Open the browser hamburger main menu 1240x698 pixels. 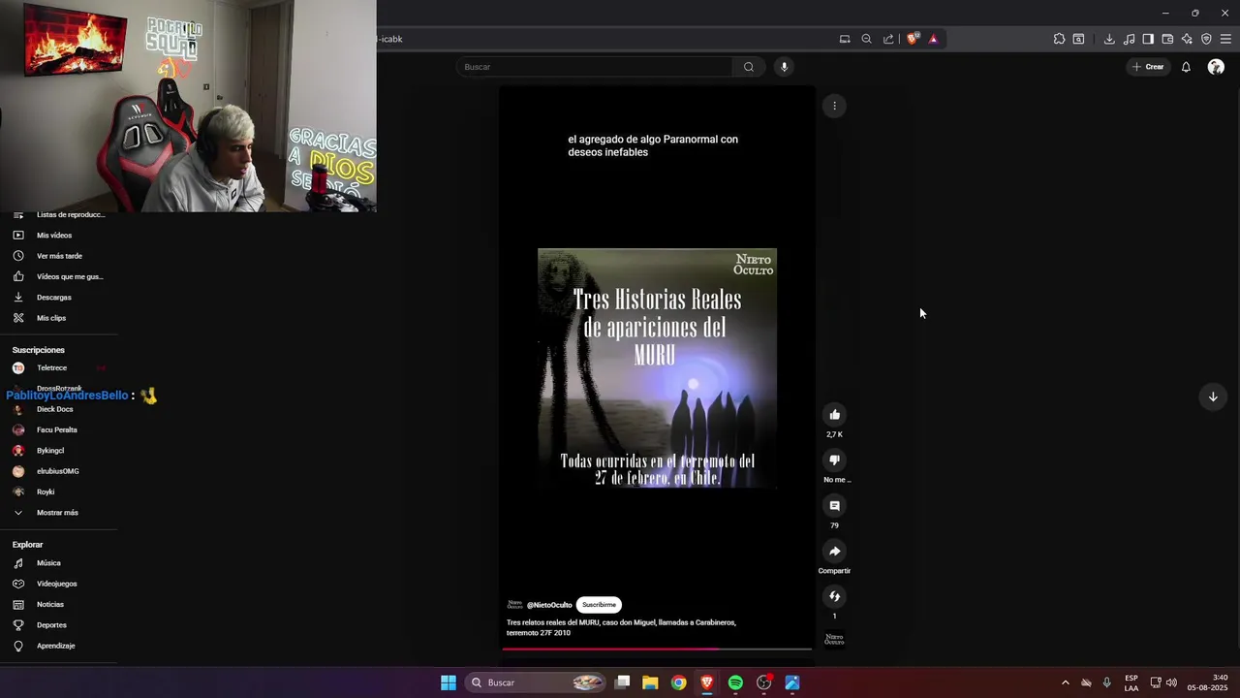coord(1225,39)
